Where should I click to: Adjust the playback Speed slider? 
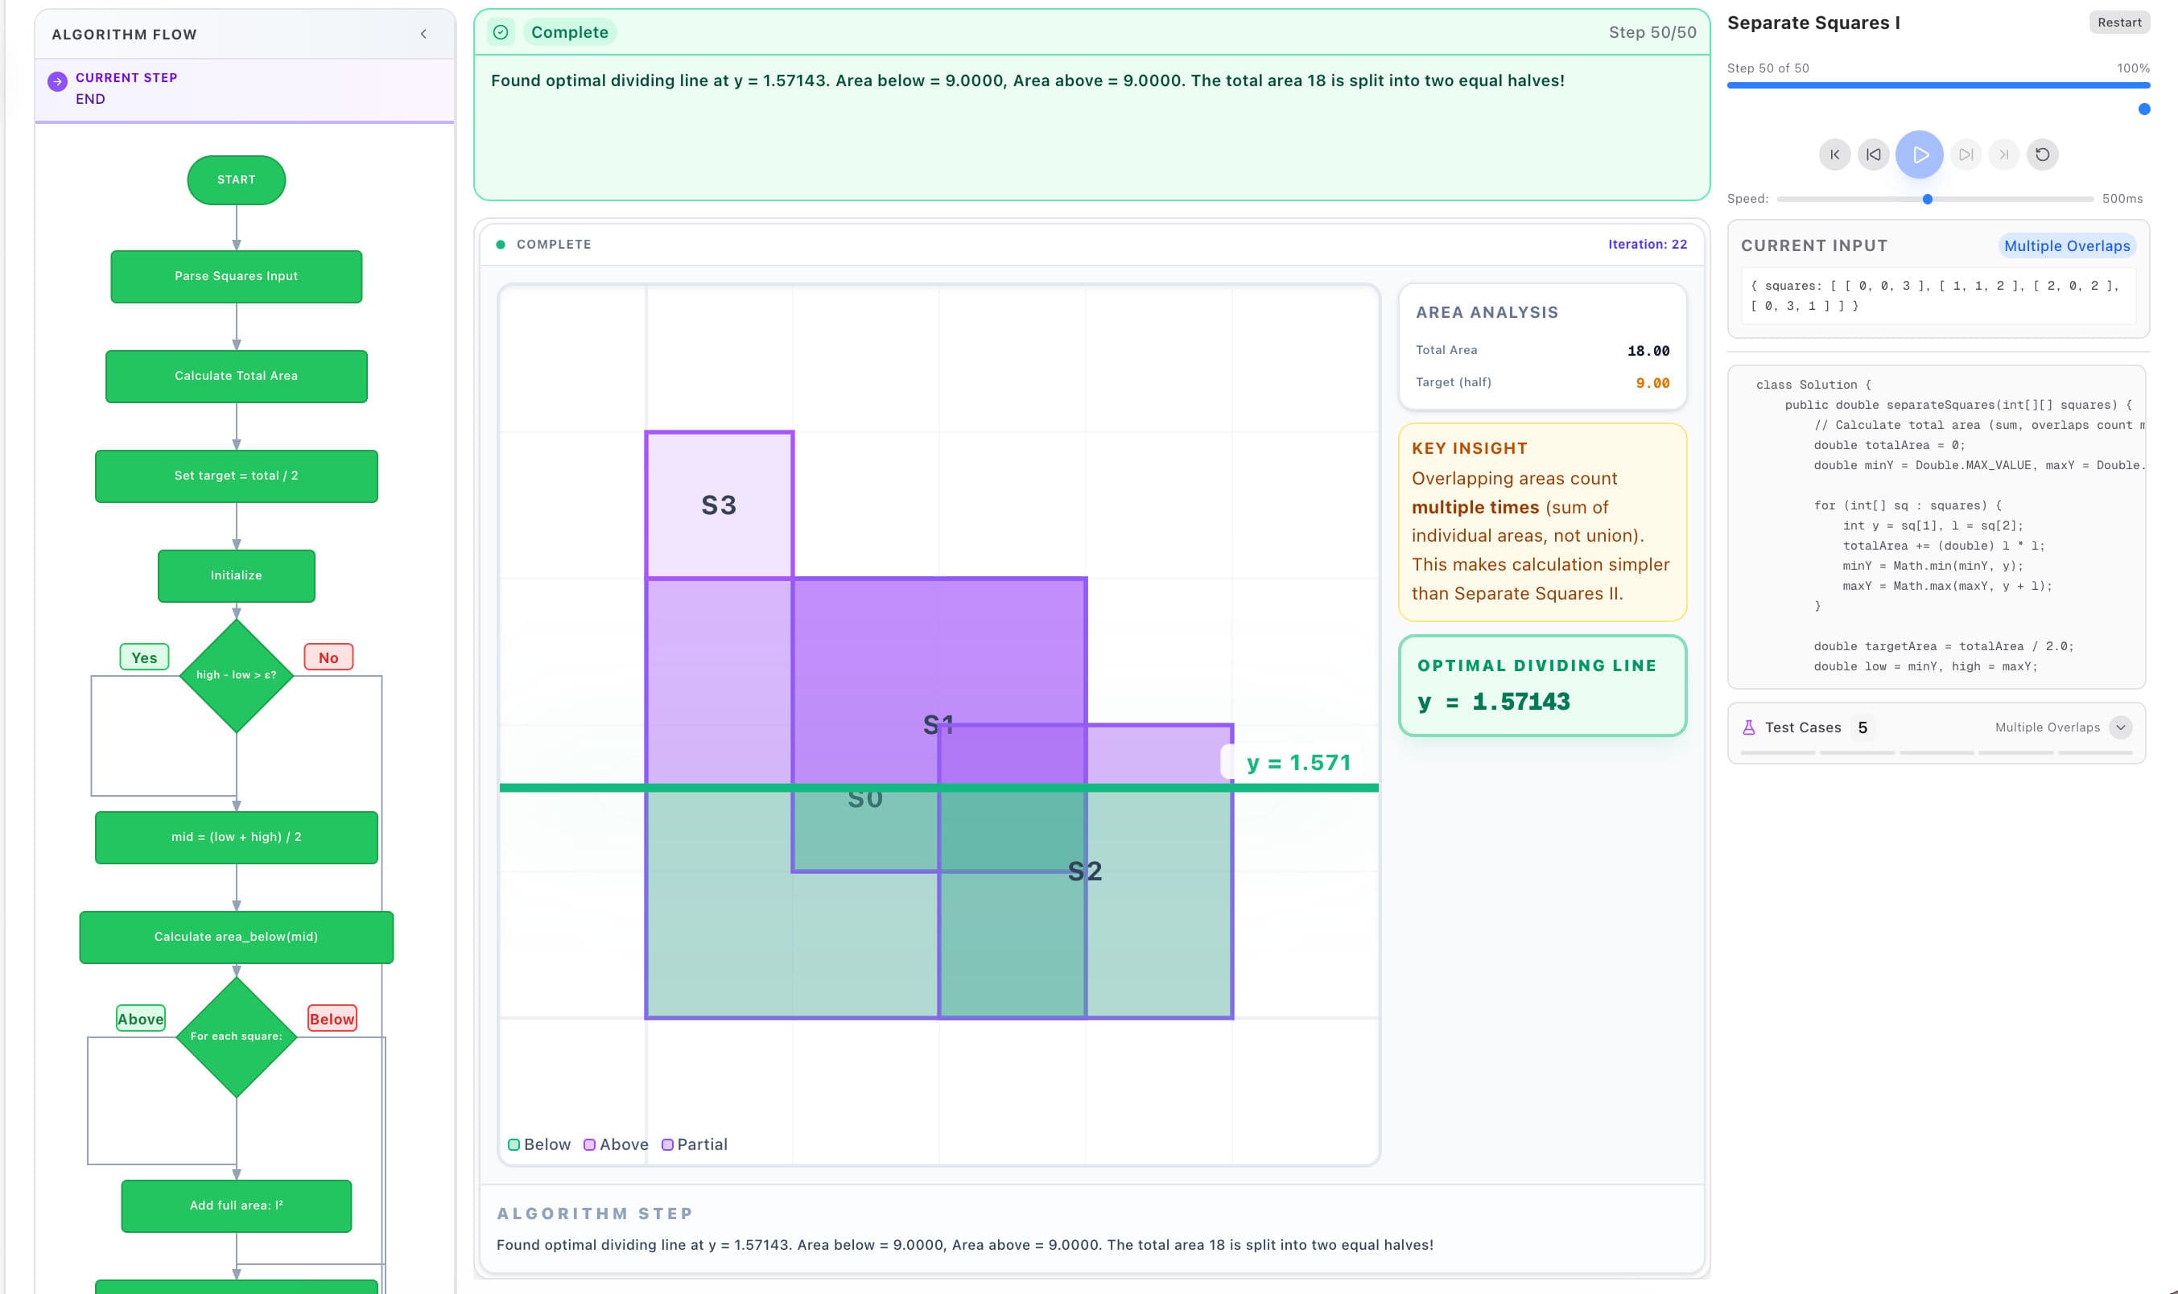(1928, 199)
